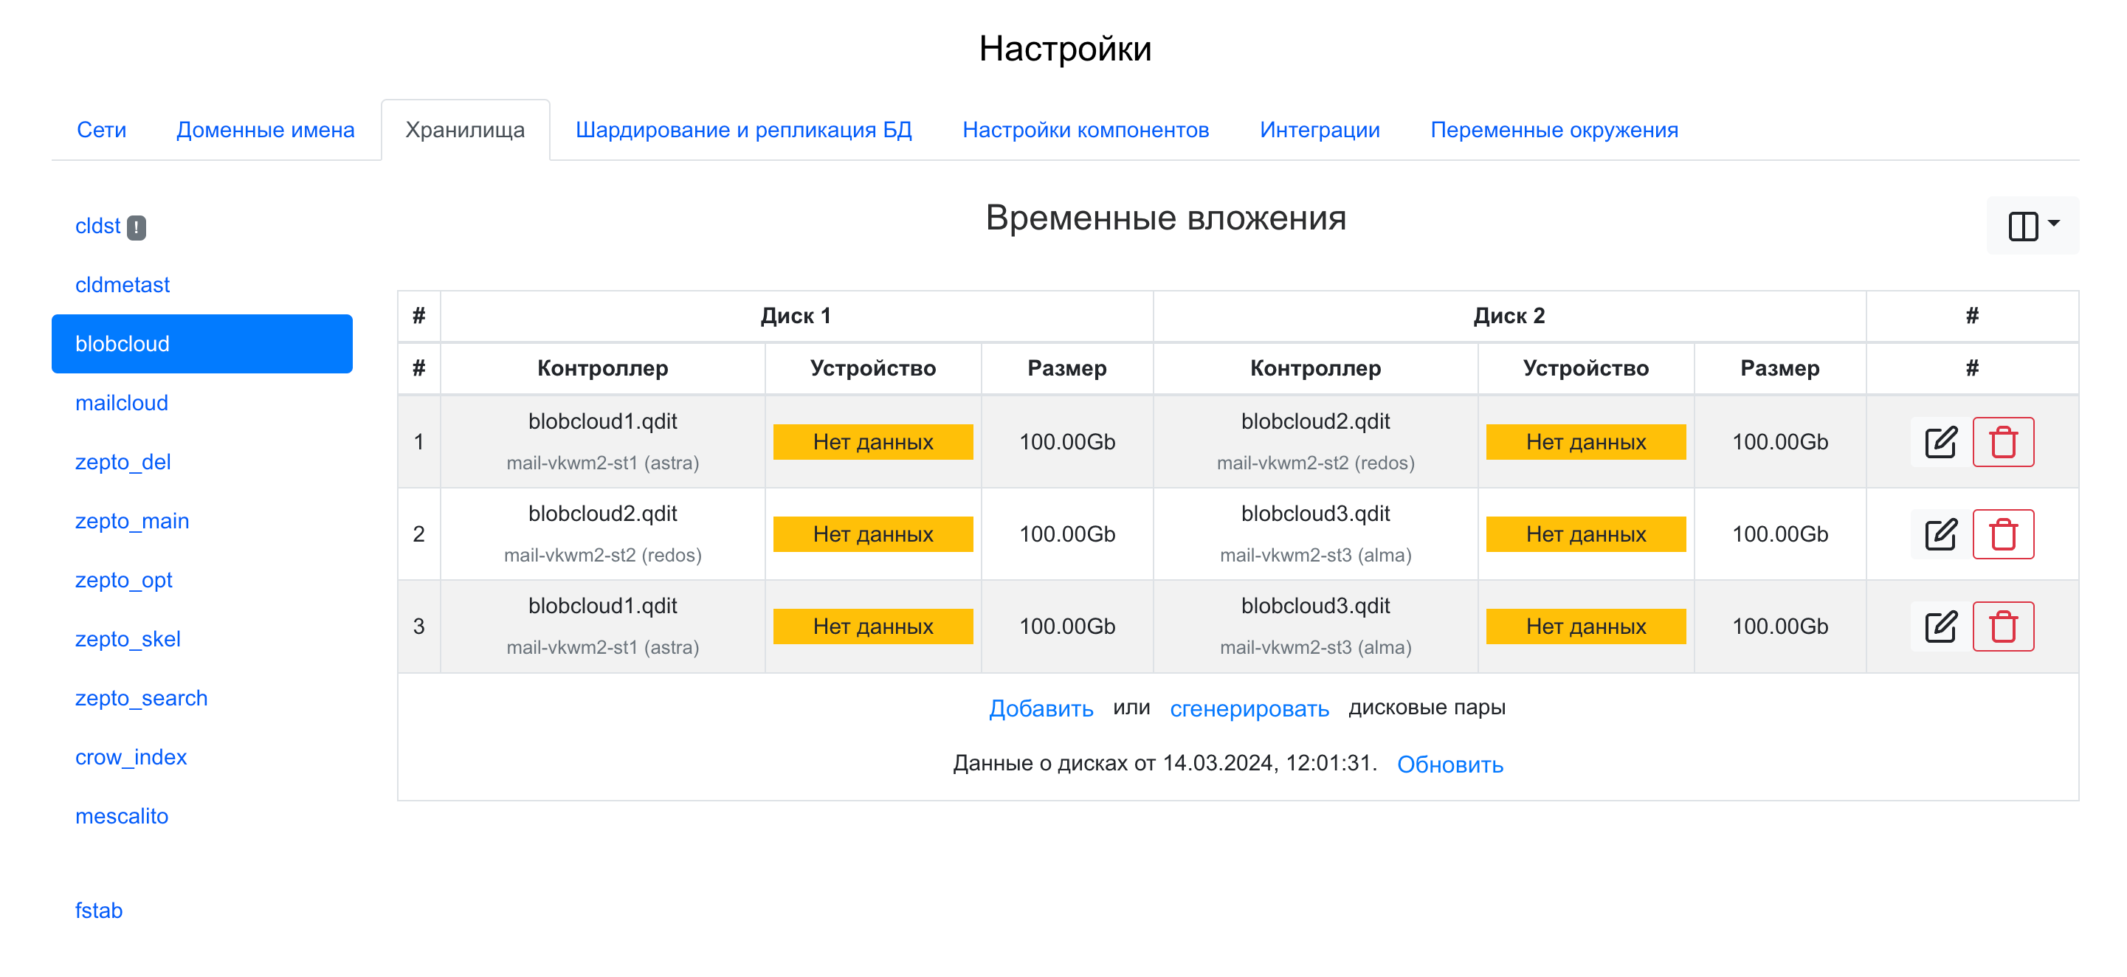Select zepto_search storage item
The width and height of the screenshot is (2127, 977).
(141, 698)
